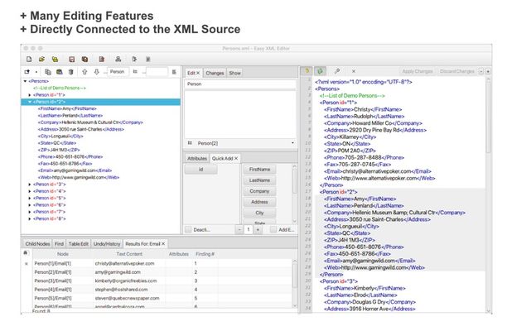512x326 pixels.
Task: Click the empty value field in tree toolbar
Action: click(157, 72)
